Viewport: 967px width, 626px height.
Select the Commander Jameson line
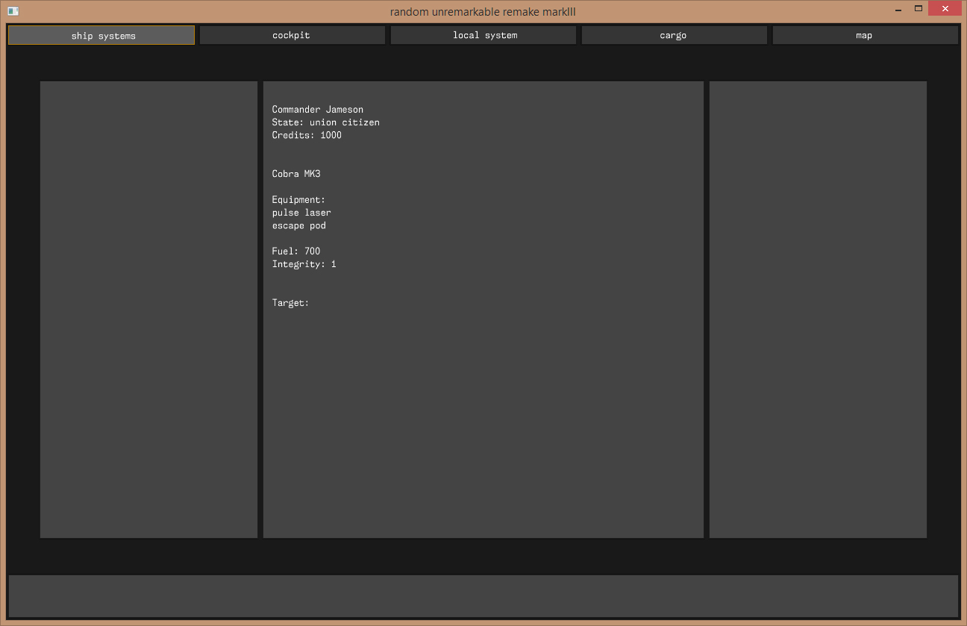(x=318, y=110)
